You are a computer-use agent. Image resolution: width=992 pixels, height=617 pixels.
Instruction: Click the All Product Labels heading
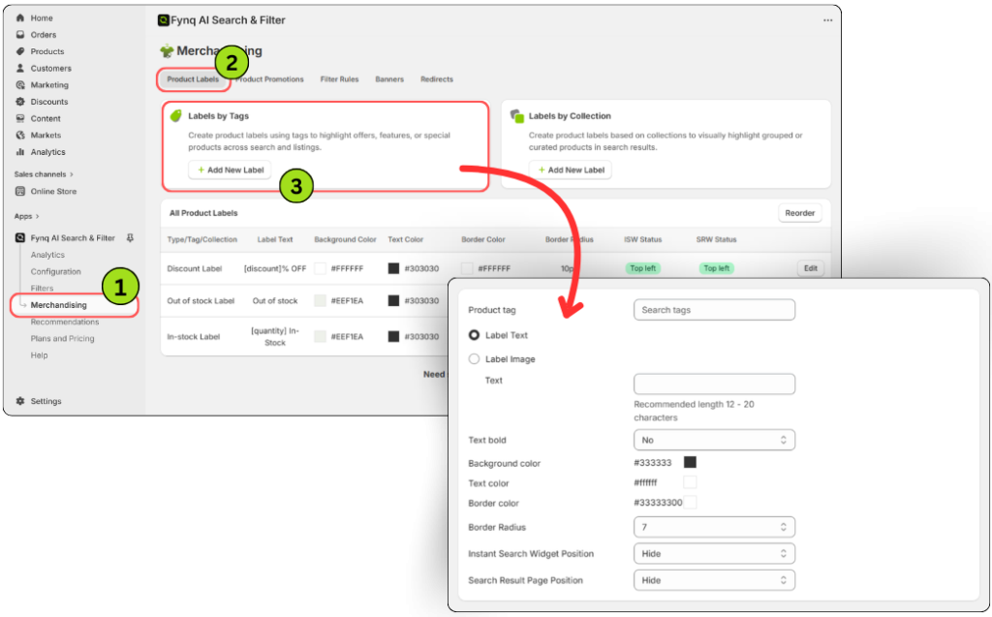pyautogui.click(x=203, y=213)
